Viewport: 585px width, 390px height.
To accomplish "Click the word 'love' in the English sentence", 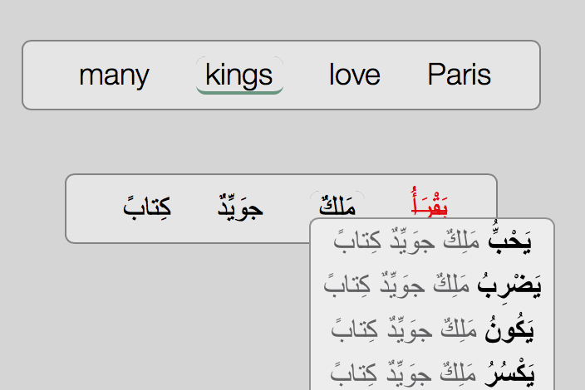I will (x=355, y=75).
